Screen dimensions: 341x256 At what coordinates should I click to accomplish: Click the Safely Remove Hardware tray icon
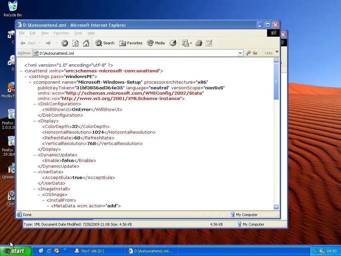(316, 251)
